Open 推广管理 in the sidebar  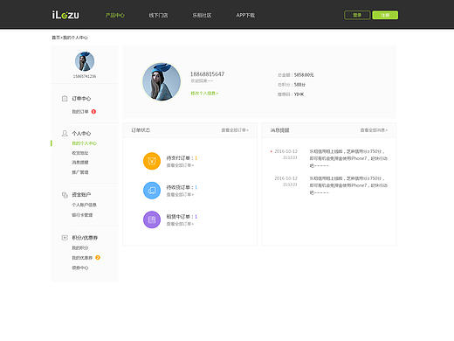tap(80, 172)
